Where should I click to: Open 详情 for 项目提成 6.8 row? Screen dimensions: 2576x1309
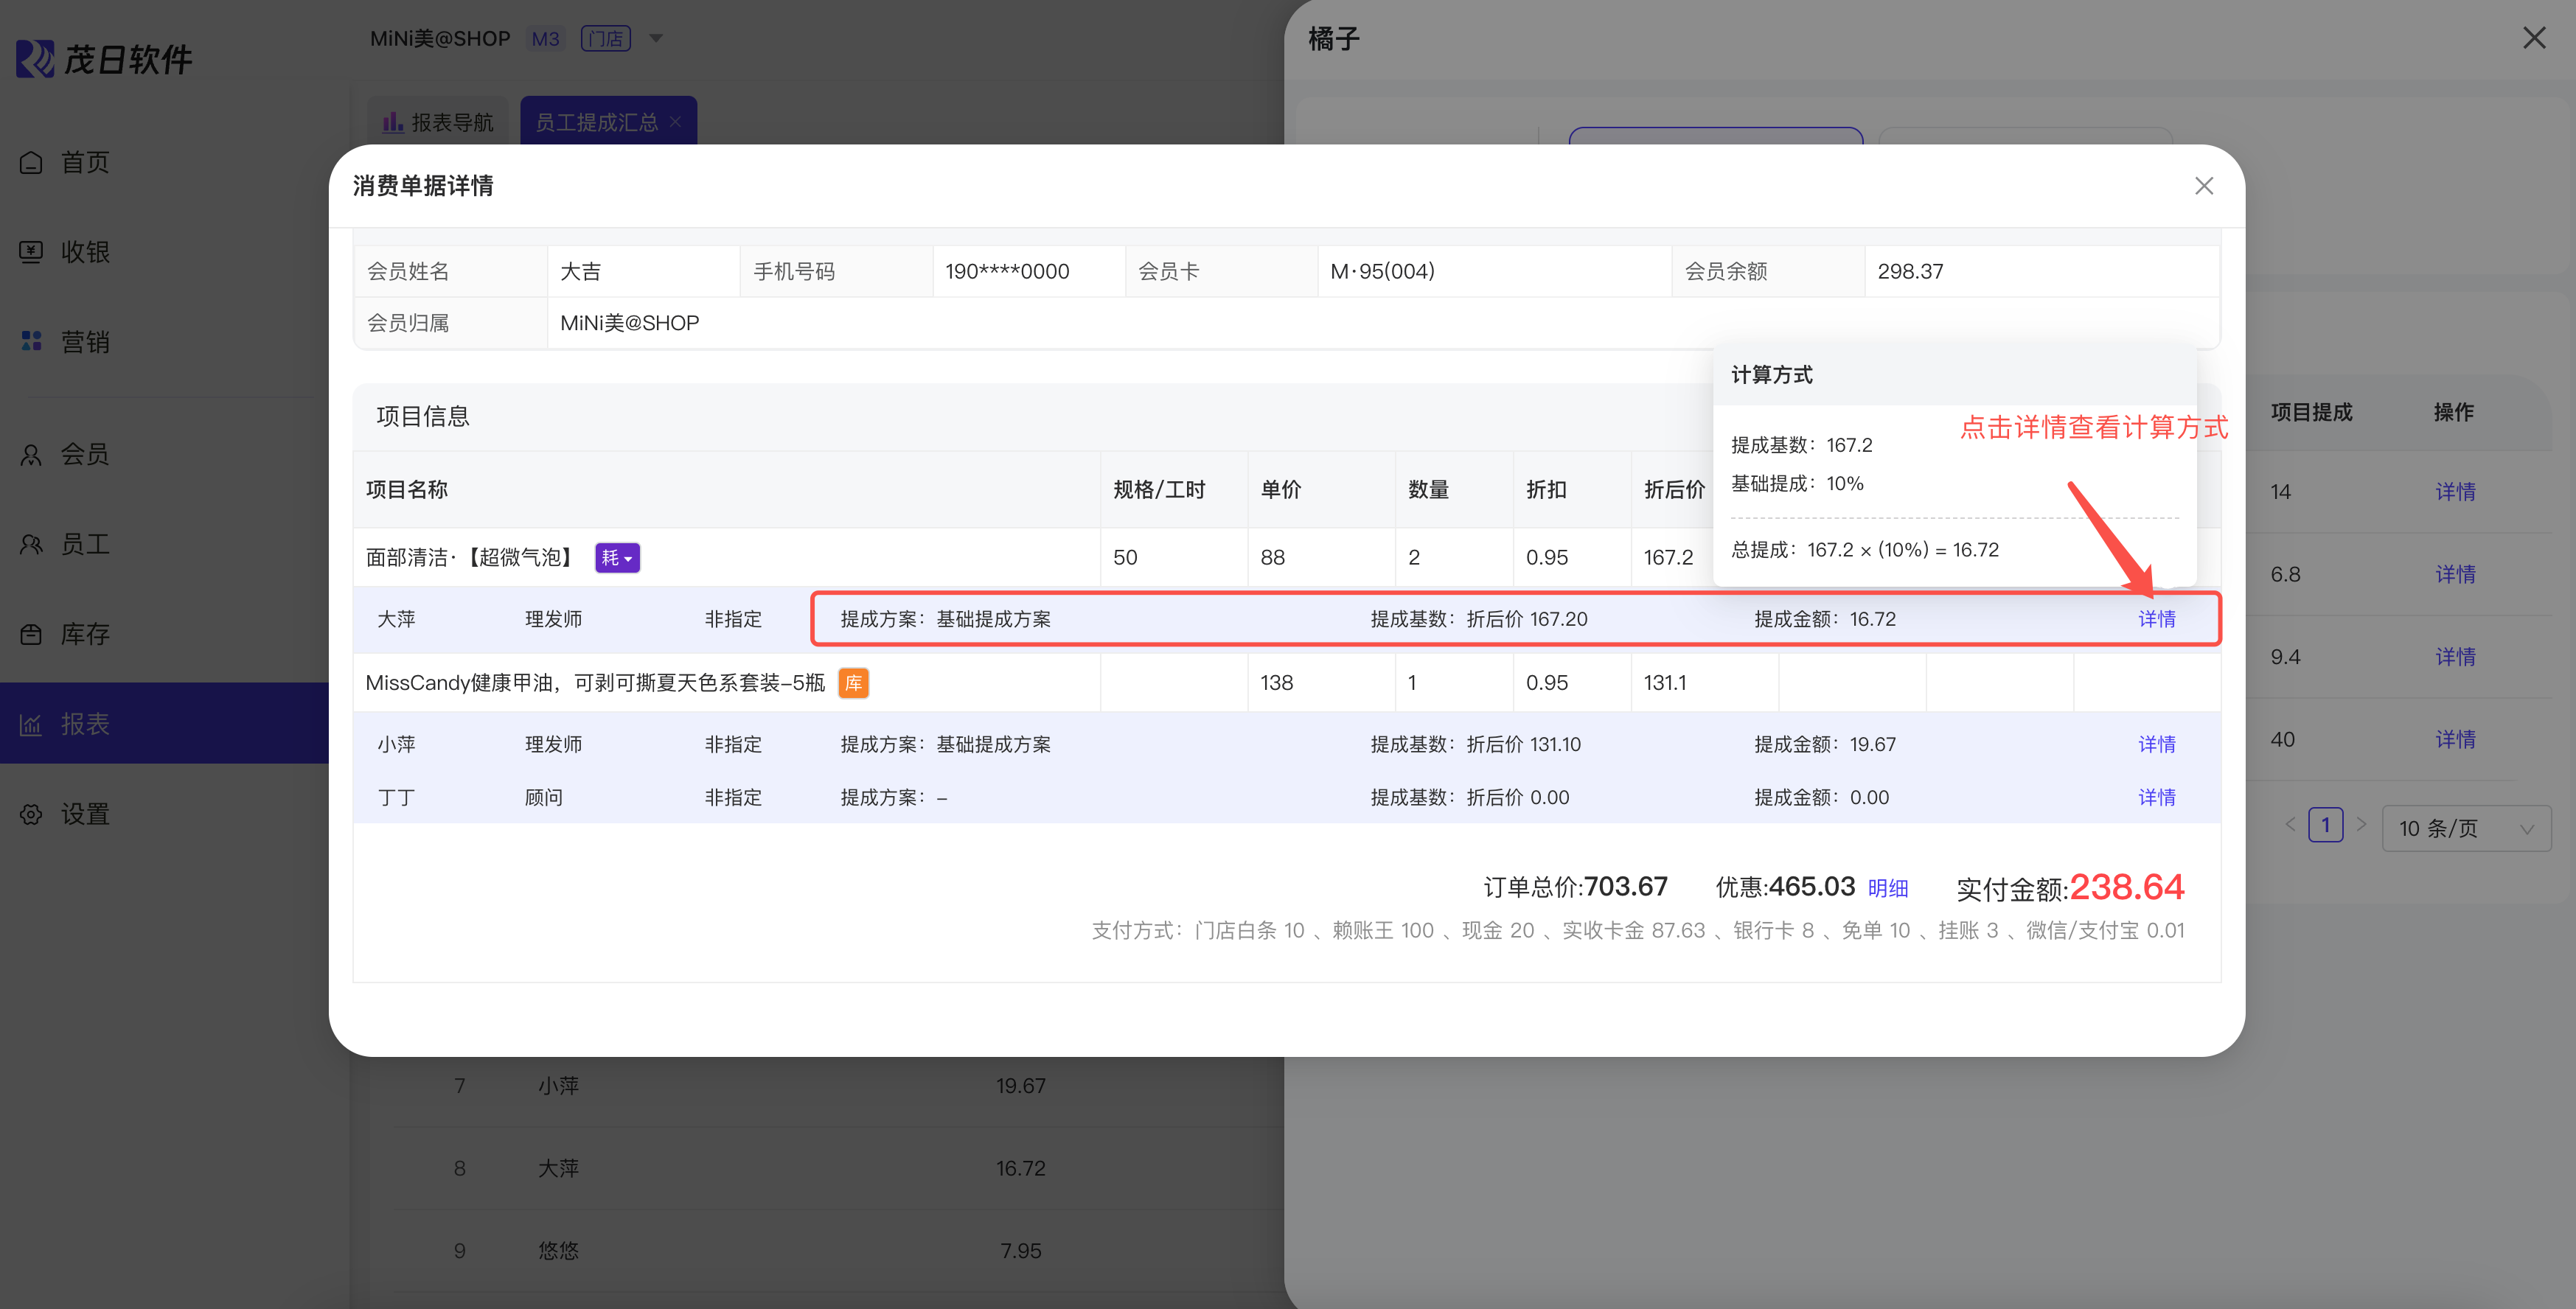click(x=2455, y=575)
